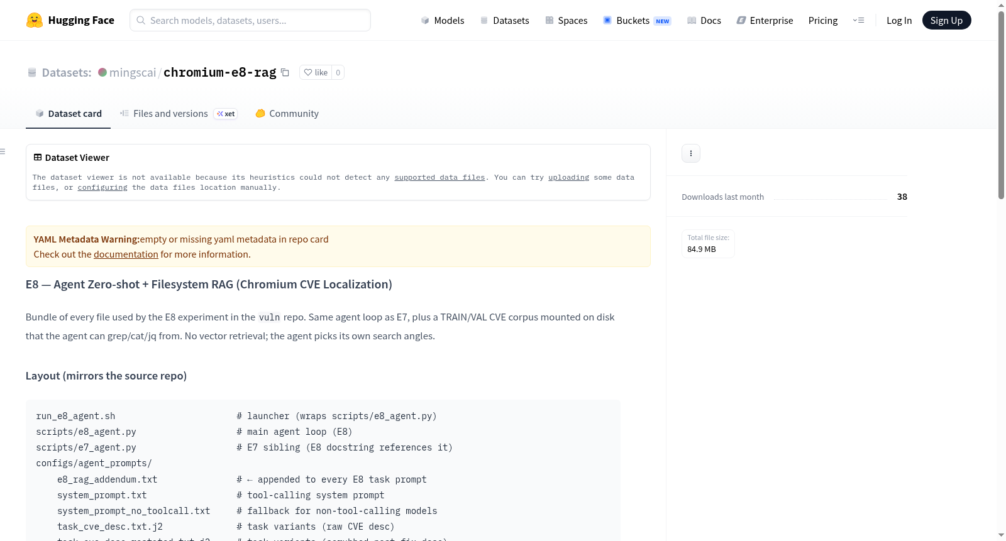Follow the 'supported data files' link
This screenshot has width=1006, height=541.
[x=439, y=177]
